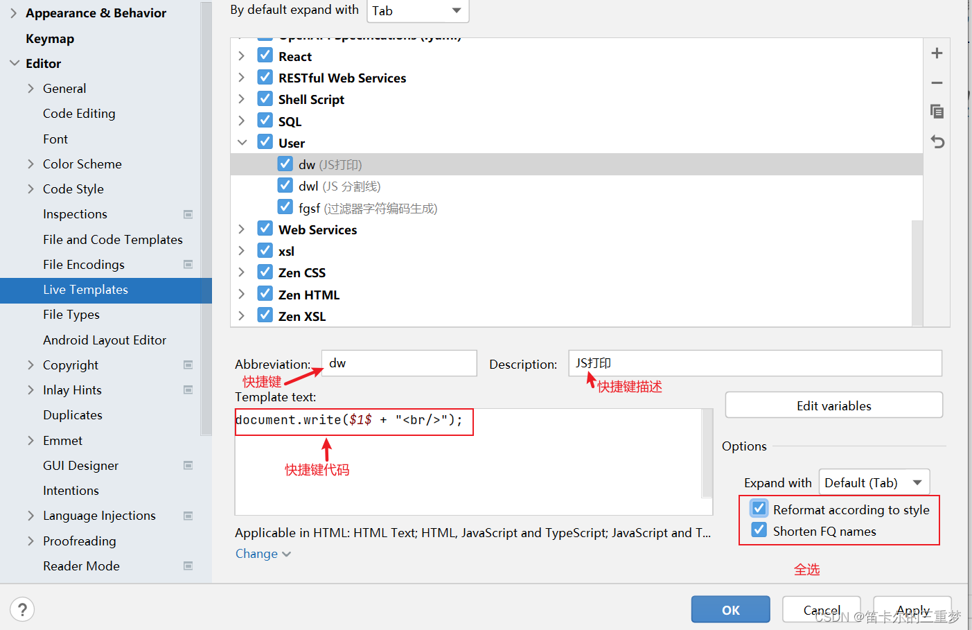The height and width of the screenshot is (630, 972).
Task: Open the Duplicates settings page
Action: 73,415
